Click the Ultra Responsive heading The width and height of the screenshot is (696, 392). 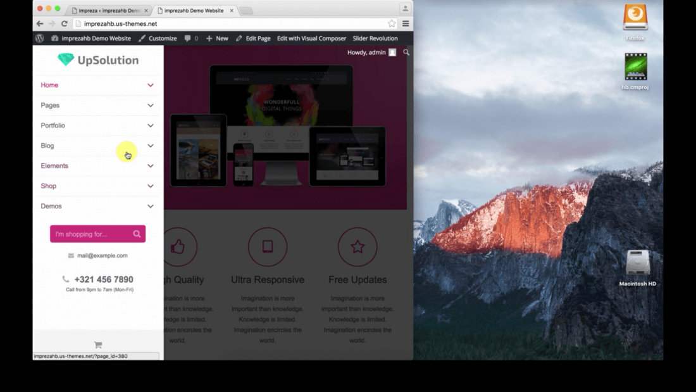[x=268, y=279]
